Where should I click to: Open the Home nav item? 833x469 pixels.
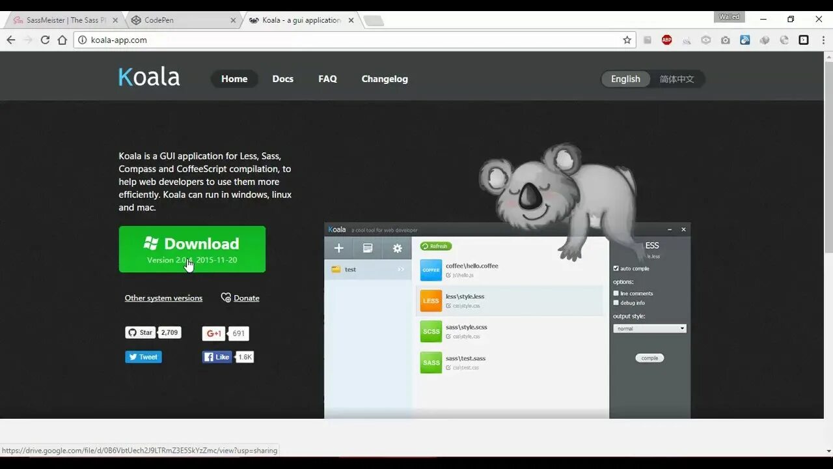click(234, 79)
